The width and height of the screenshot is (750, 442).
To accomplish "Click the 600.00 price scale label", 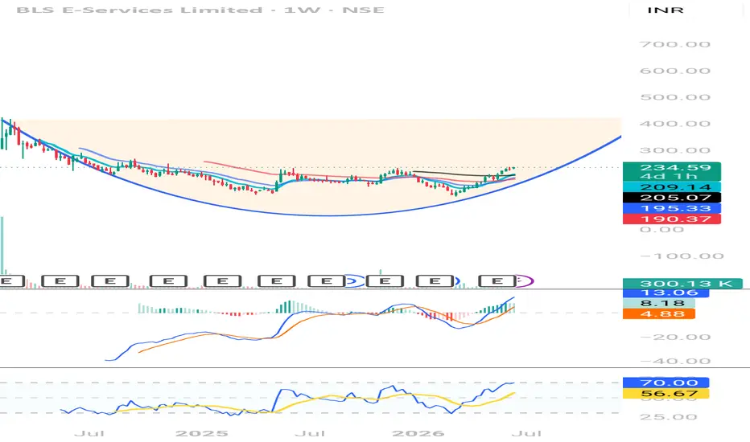I will [x=674, y=71].
